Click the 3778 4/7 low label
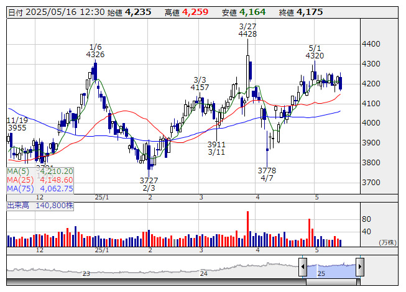Viewport: 406px width, 292px height. click(x=267, y=174)
